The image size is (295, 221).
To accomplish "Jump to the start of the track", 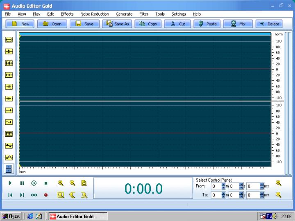I will [x=10, y=195].
